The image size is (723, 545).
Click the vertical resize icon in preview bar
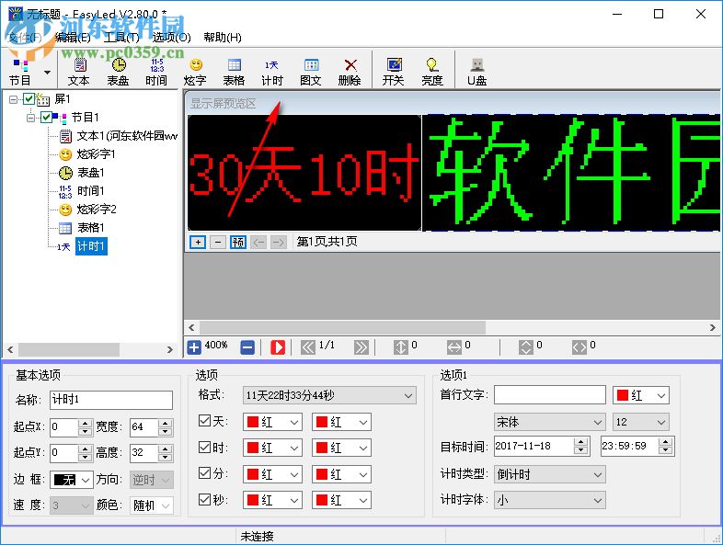(525, 346)
